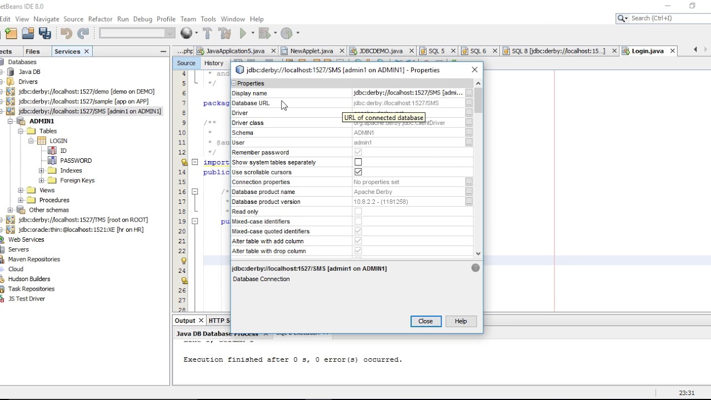Click the help question icon in Properties dialog
711x400 pixels.
tap(475, 268)
